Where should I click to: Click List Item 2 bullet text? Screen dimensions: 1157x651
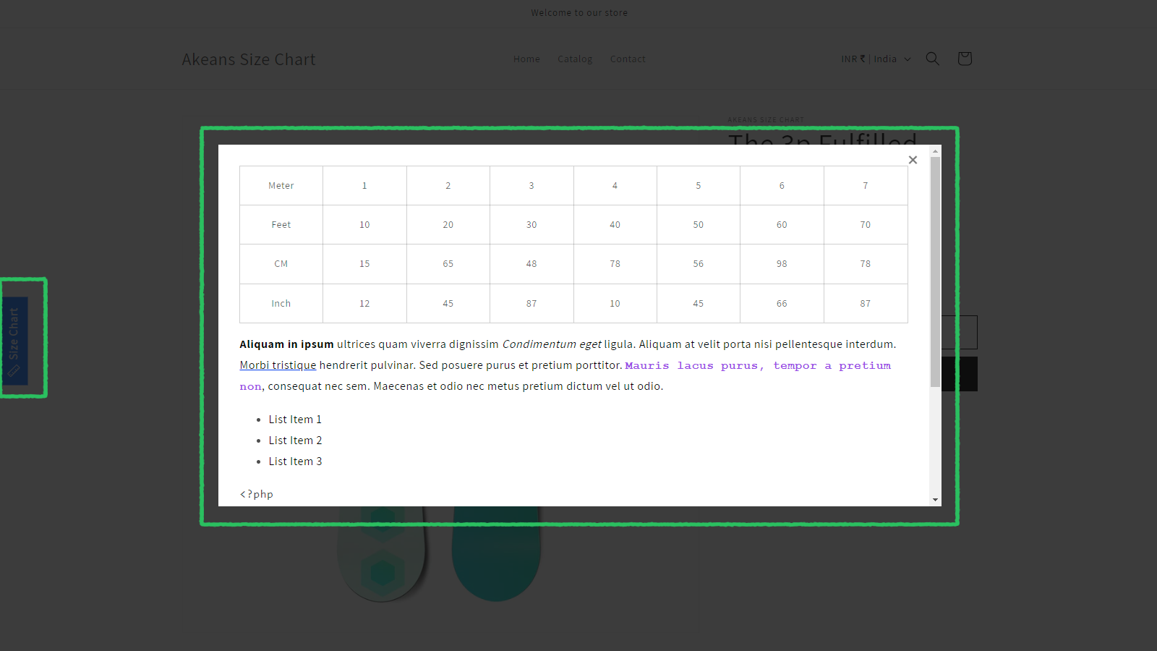295,441
